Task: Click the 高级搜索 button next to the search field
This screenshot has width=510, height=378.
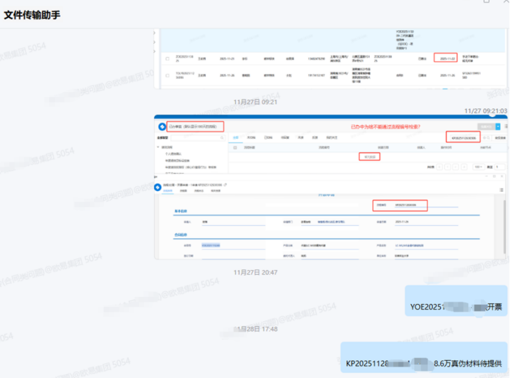Action: (x=500, y=137)
